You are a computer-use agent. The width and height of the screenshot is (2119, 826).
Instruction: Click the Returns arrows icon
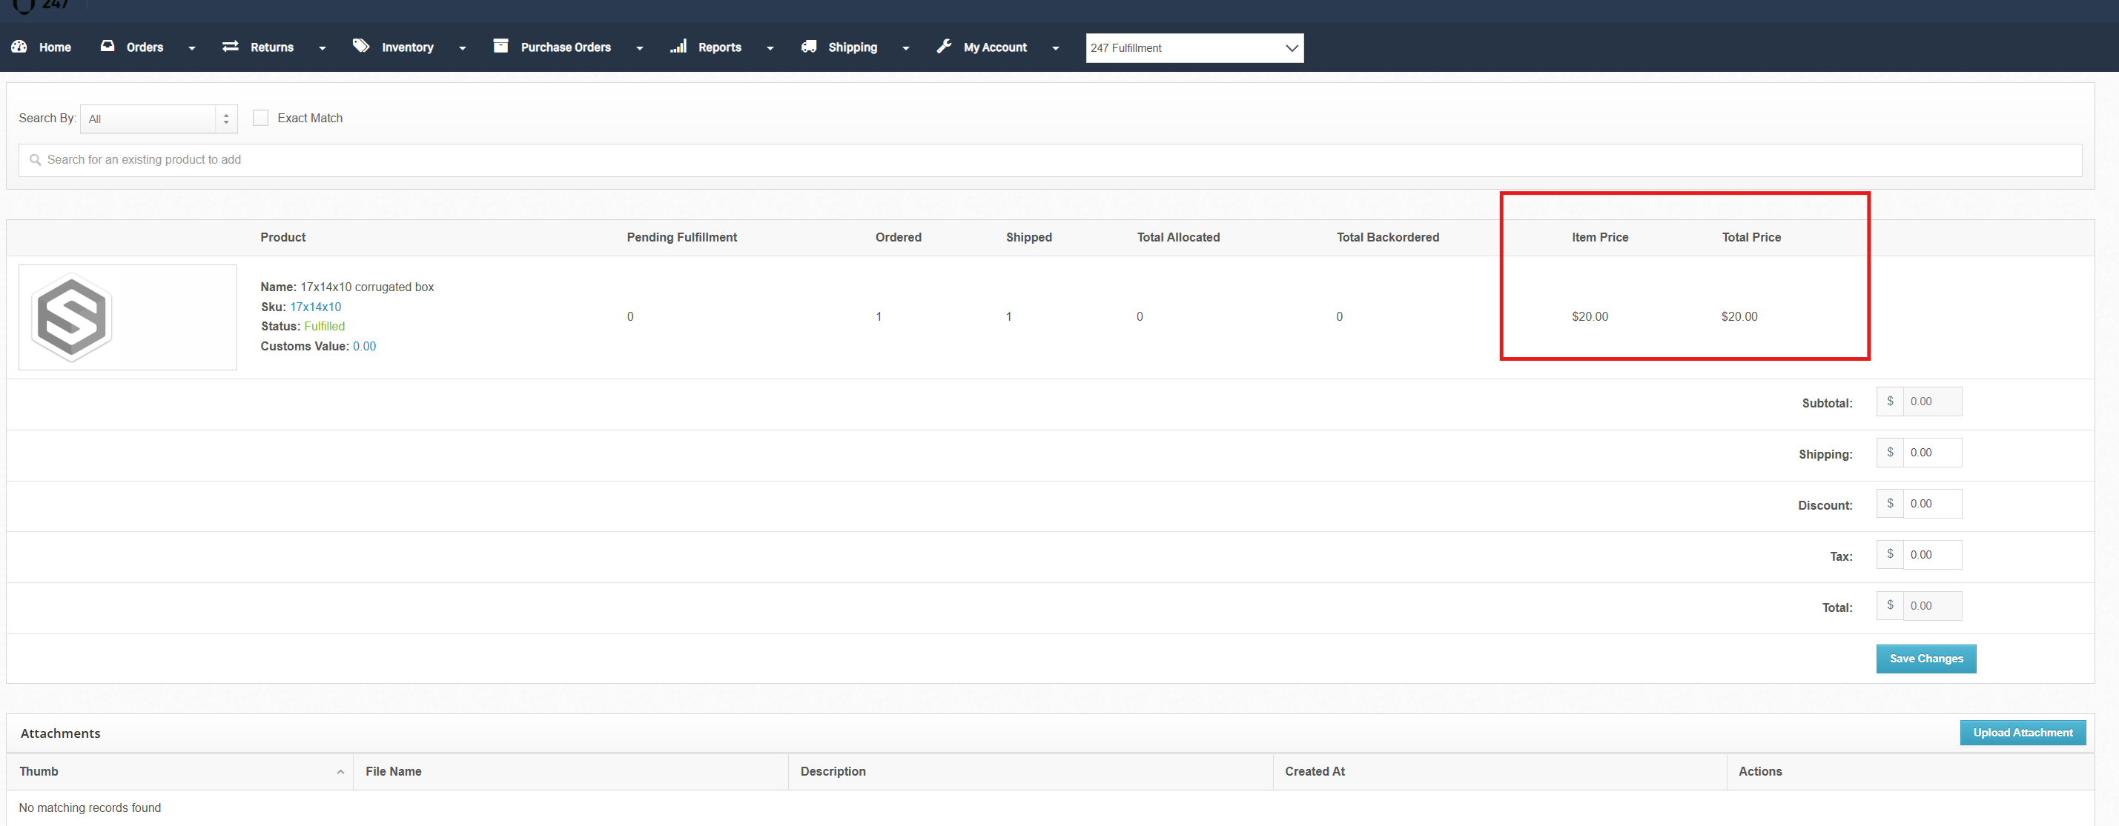(231, 46)
